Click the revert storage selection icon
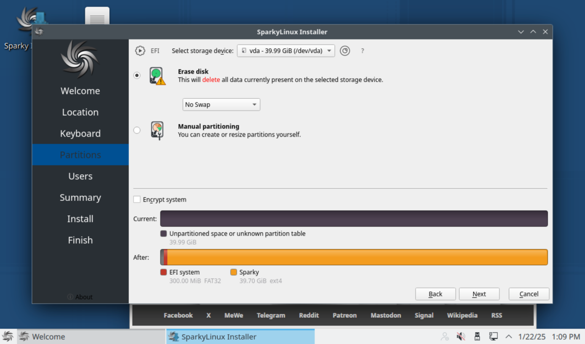 345,51
